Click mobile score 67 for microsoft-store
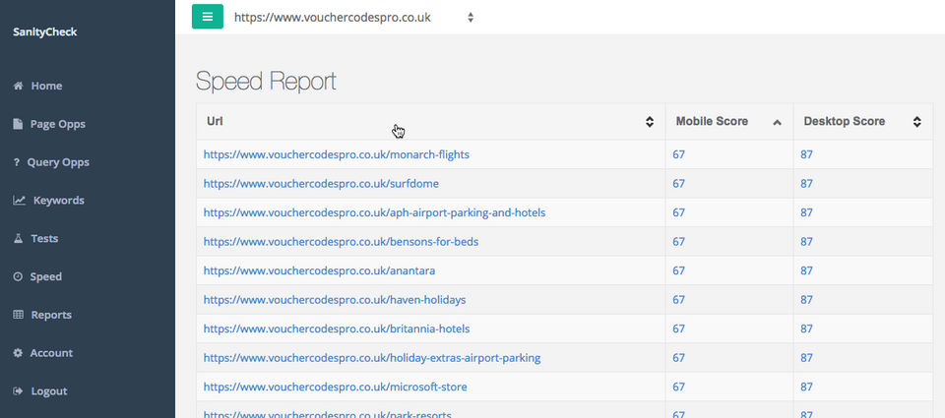945x418 pixels. point(678,387)
